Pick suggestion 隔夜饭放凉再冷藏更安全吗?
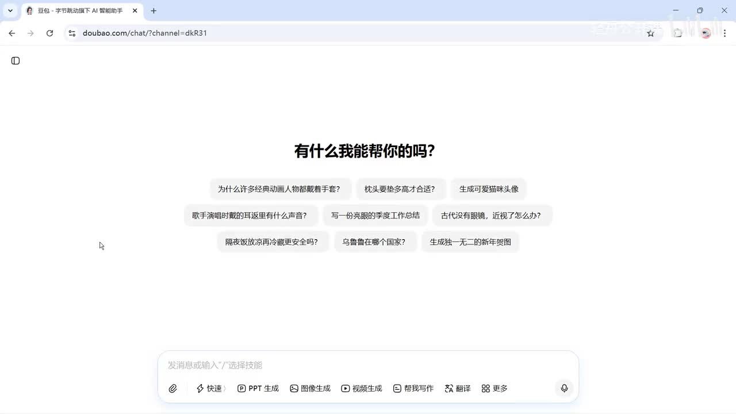This screenshot has height=414, width=736. pyautogui.click(x=272, y=241)
